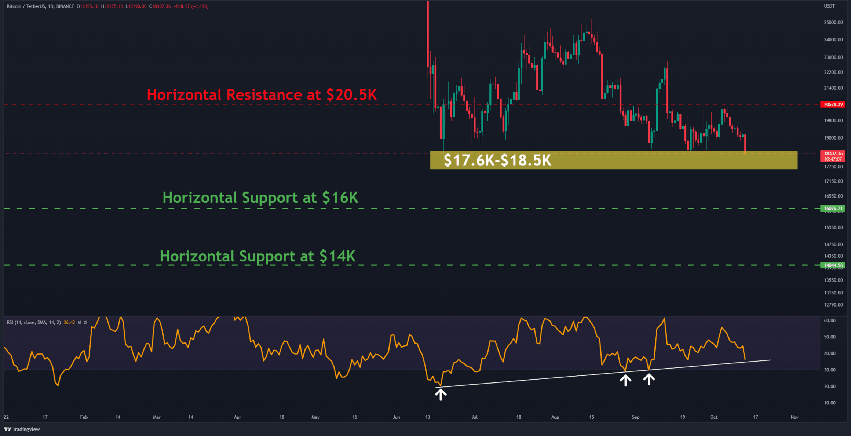Viewport: 851px width, 436px height.
Task: Click the close value C18307.36
Action: [160, 6]
